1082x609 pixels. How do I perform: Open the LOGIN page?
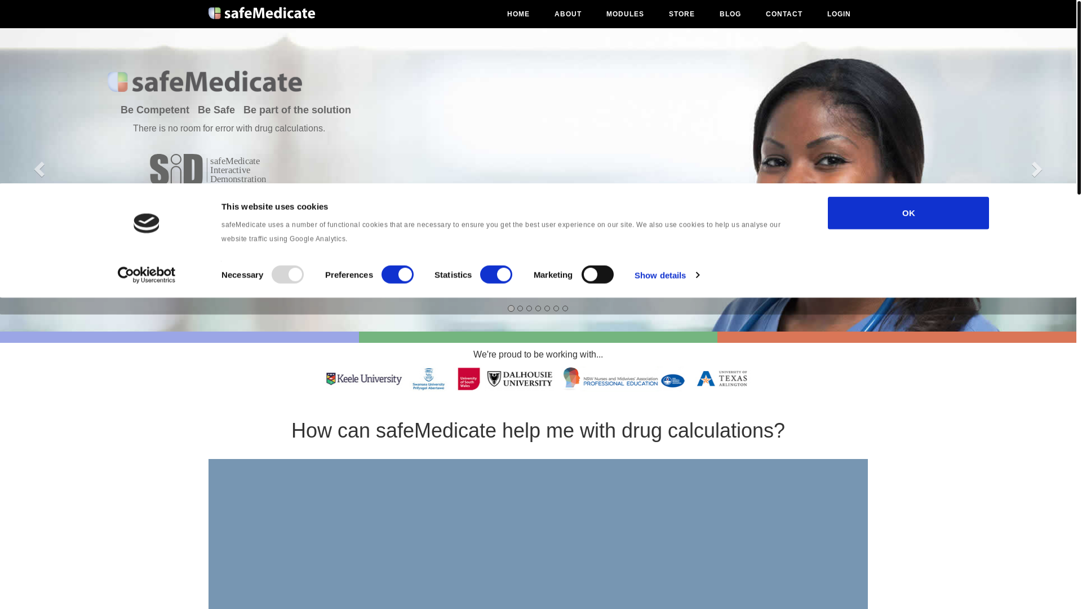pos(839,14)
